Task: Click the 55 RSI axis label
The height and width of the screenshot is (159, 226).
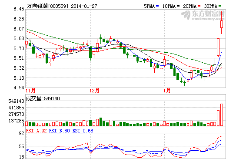Action: tap(21, 146)
